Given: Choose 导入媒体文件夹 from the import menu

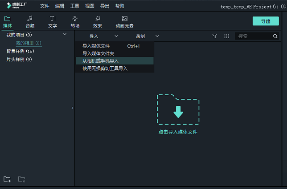Looking at the screenshot, I should 115,53.
